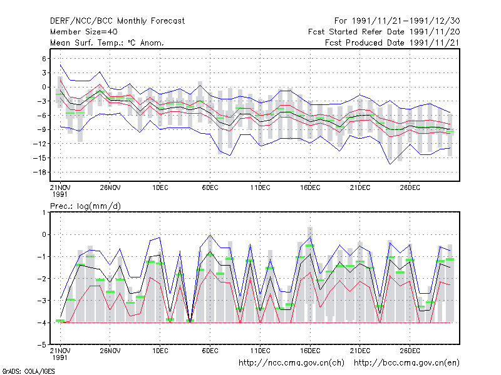Click the 1DEC tick on temperature chart
The width and height of the screenshot is (501, 375).
(x=160, y=188)
